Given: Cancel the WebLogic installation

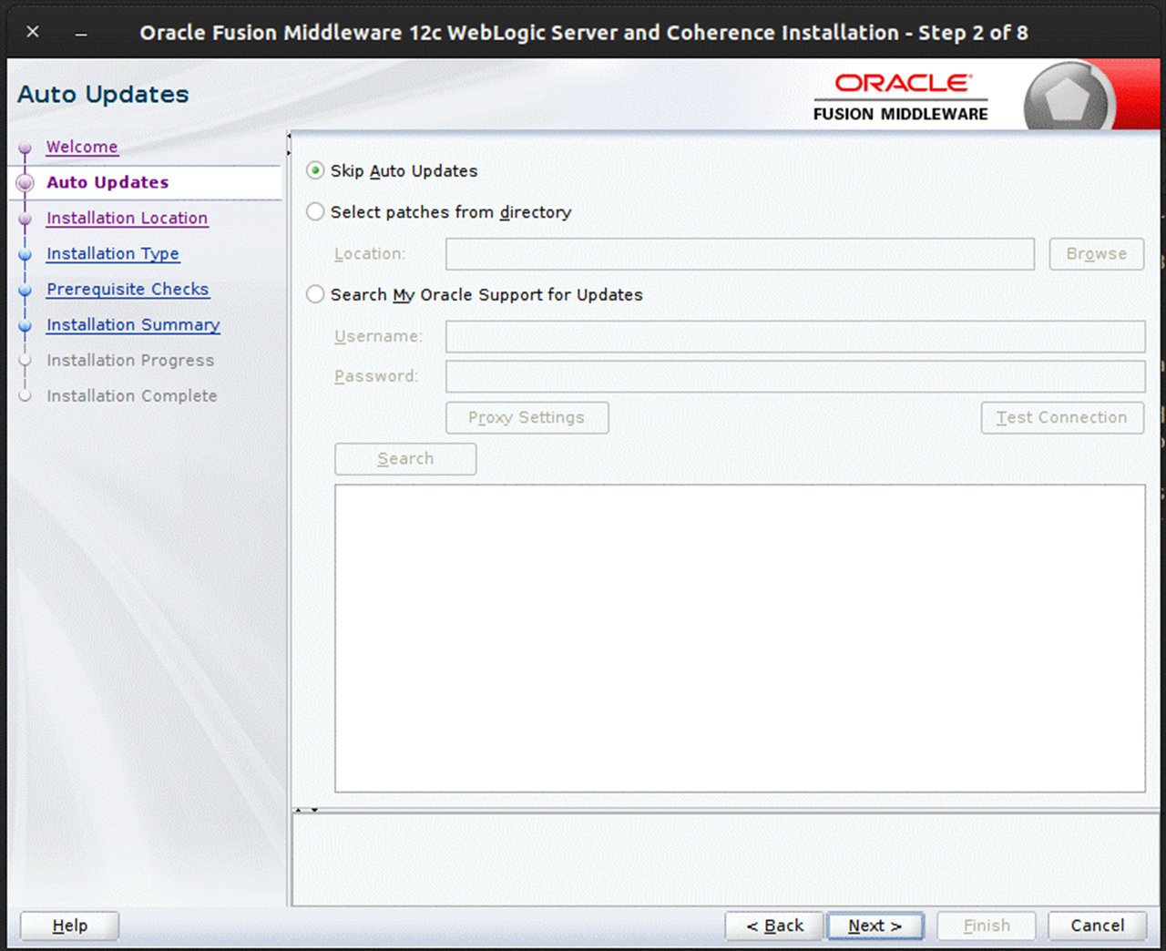Looking at the screenshot, I should tap(1096, 925).
